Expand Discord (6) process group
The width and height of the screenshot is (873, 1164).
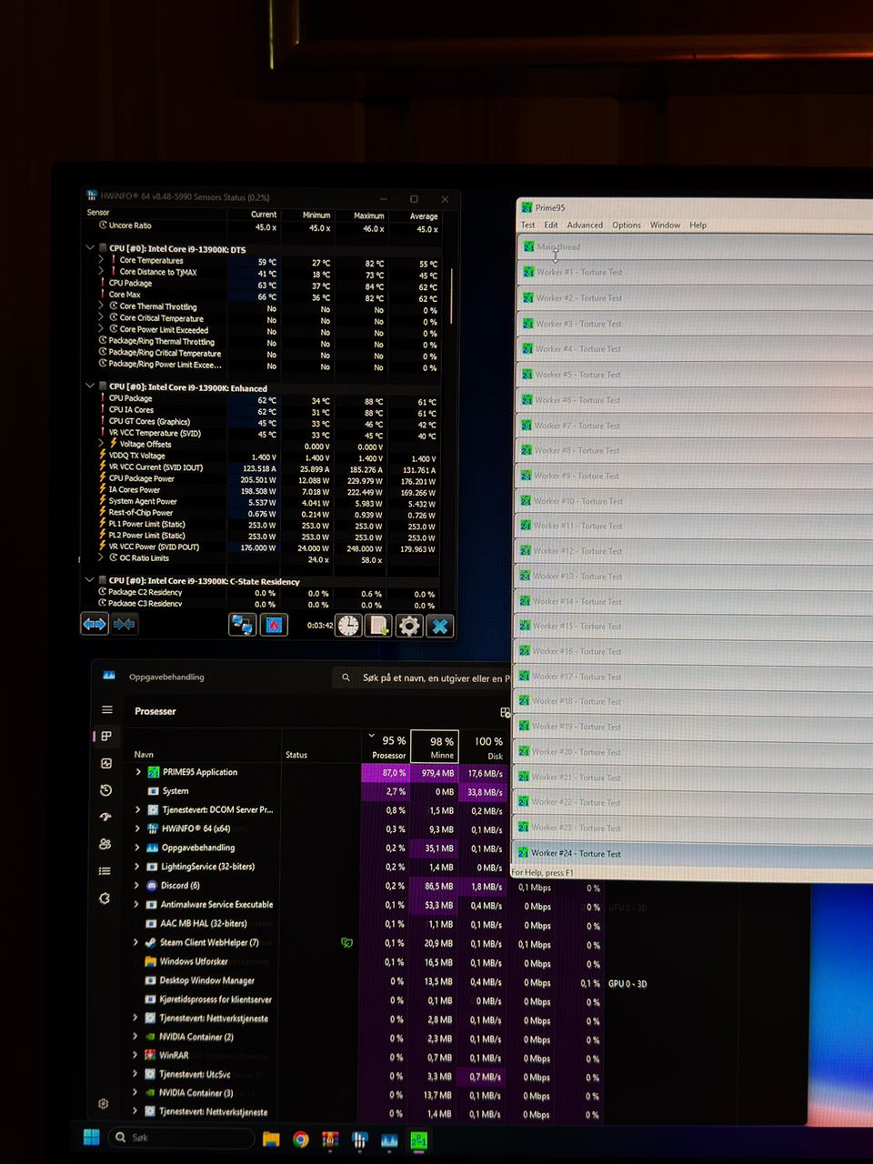(137, 885)
